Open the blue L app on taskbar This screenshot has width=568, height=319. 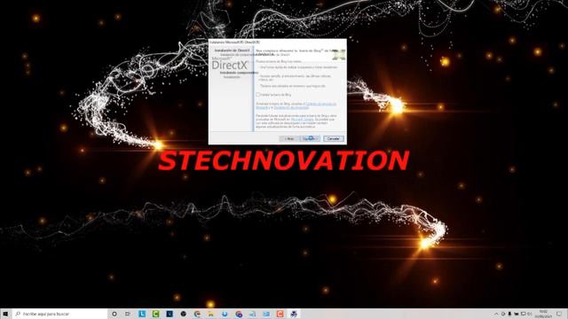(x=142, y=314)
